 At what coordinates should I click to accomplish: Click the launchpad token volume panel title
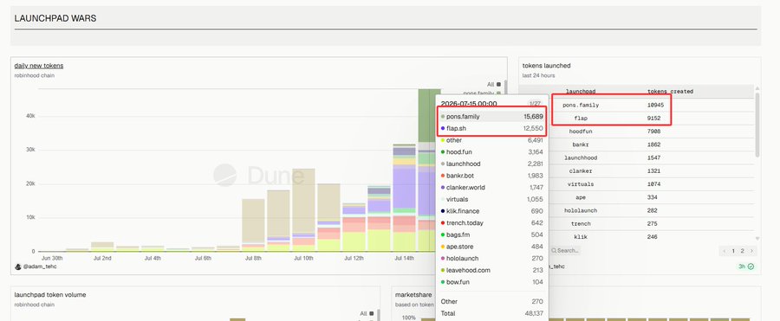tap(50, 295)
